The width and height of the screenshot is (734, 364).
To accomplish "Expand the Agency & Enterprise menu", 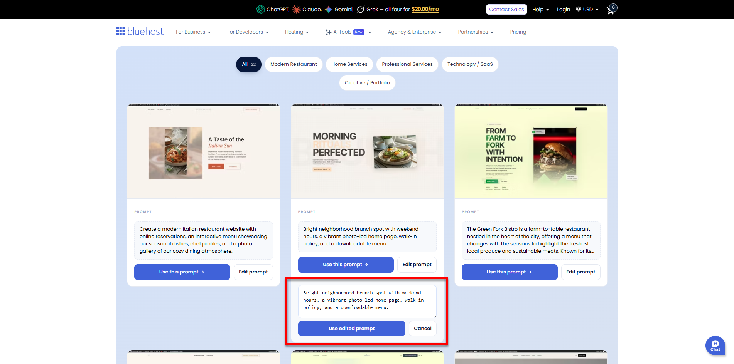I will pyautogui.click(x=415, y=32).
